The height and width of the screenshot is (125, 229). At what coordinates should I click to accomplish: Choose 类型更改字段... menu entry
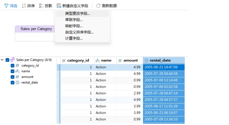pos(82,14)
